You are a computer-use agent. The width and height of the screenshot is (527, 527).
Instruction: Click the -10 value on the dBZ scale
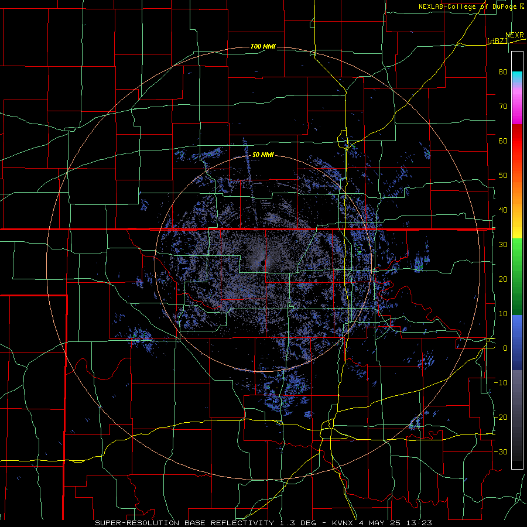[501, 383]
